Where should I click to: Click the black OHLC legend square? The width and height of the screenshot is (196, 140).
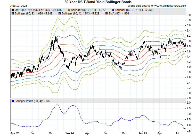13,10
